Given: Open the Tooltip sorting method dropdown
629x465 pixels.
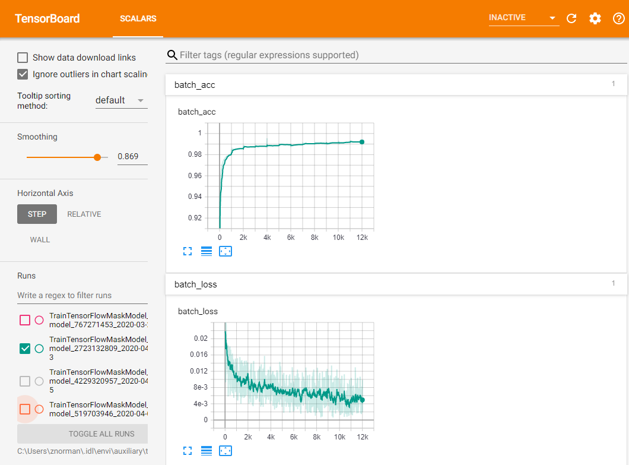Looking at the screenshot, I should [120, 100].
